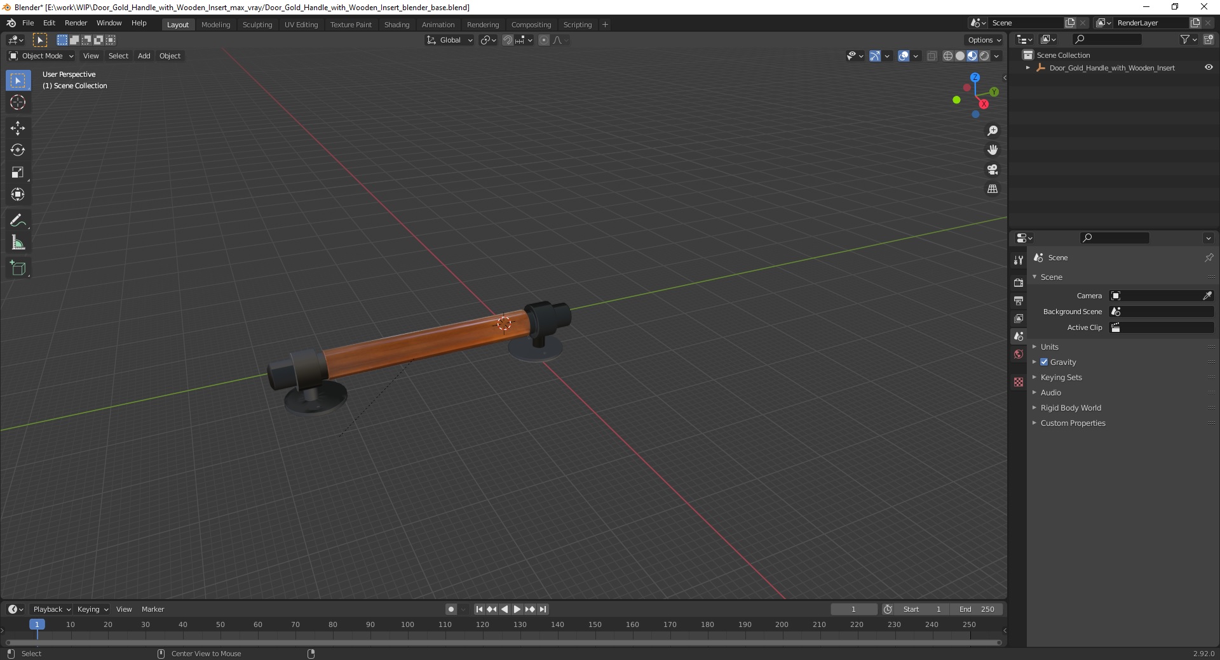The height and width of the screenshot is (660, 1220).
Task: Click the timeline playhead at frame 1
Action: coord(37,624)
